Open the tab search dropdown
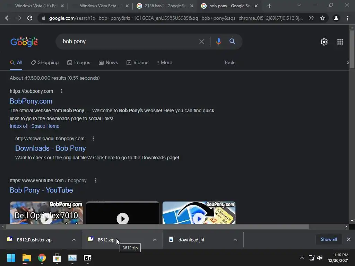 tap(299, 5)
